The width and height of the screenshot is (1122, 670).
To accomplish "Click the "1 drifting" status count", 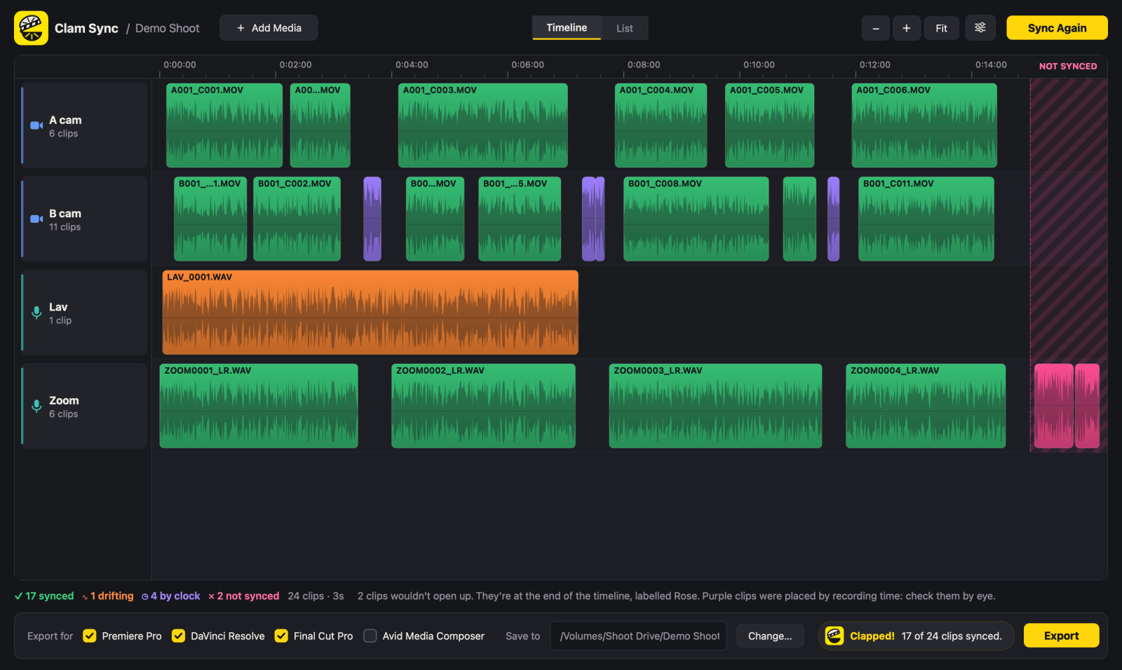I will 108,596.
